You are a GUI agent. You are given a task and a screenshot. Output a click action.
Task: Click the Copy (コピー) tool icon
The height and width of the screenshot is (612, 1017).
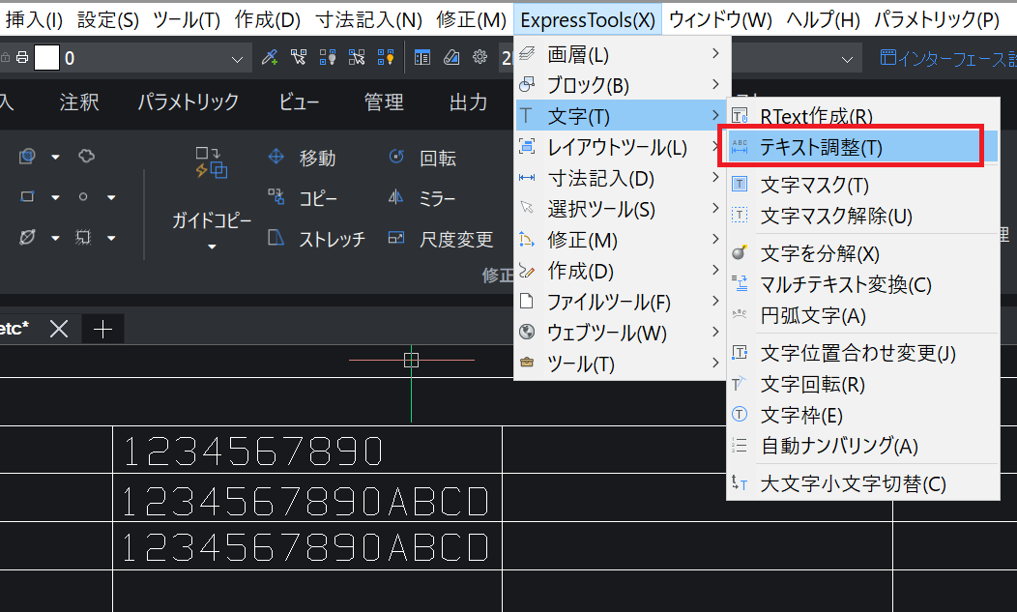click(x=276, y=196)
